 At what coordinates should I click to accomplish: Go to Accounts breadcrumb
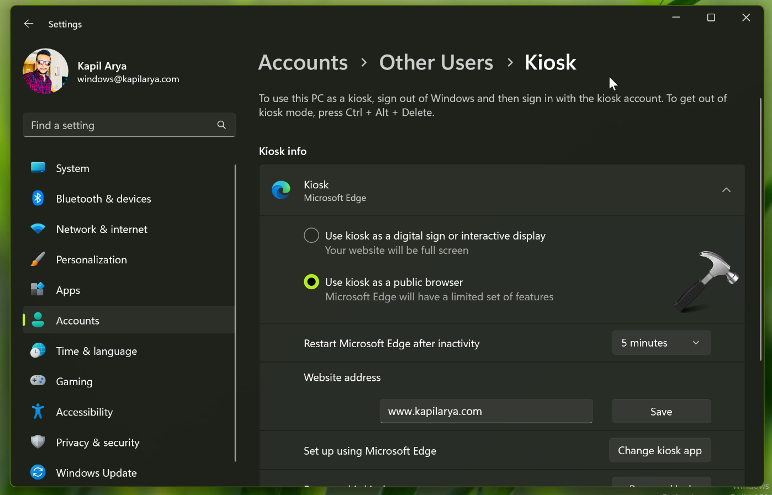coord(303,62)
